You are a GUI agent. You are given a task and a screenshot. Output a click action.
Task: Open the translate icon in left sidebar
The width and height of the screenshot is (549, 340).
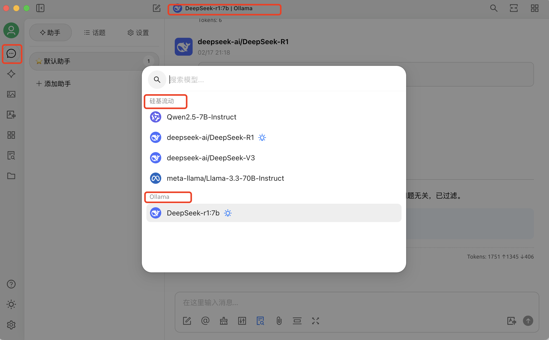[11, 115]
